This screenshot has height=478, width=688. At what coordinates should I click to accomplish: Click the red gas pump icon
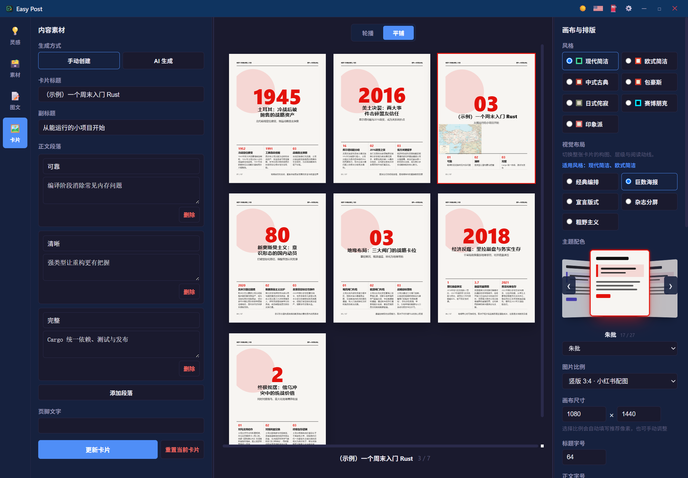(613, 9)
